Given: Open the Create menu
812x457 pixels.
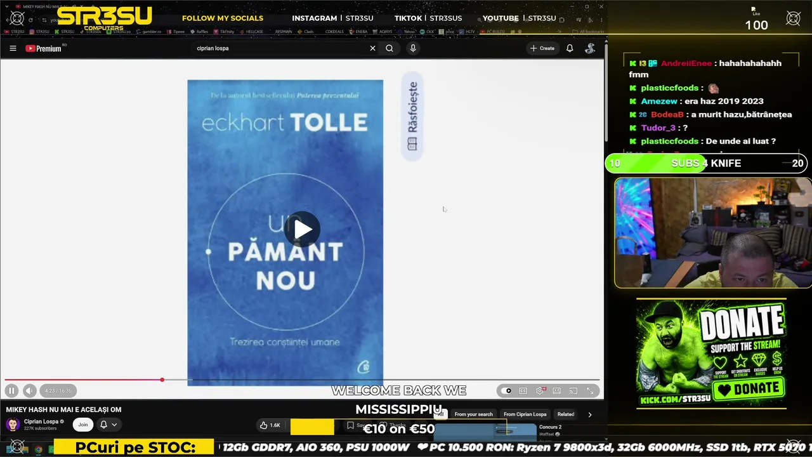Looking at the screenshot, I should [x=542, y=48].
